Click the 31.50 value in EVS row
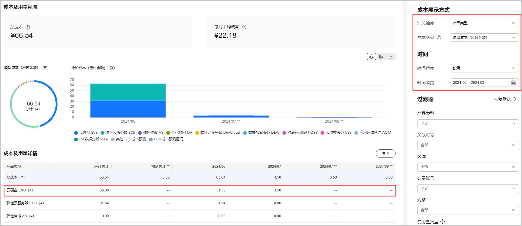The image size is (522, 226). click(221, 190)
